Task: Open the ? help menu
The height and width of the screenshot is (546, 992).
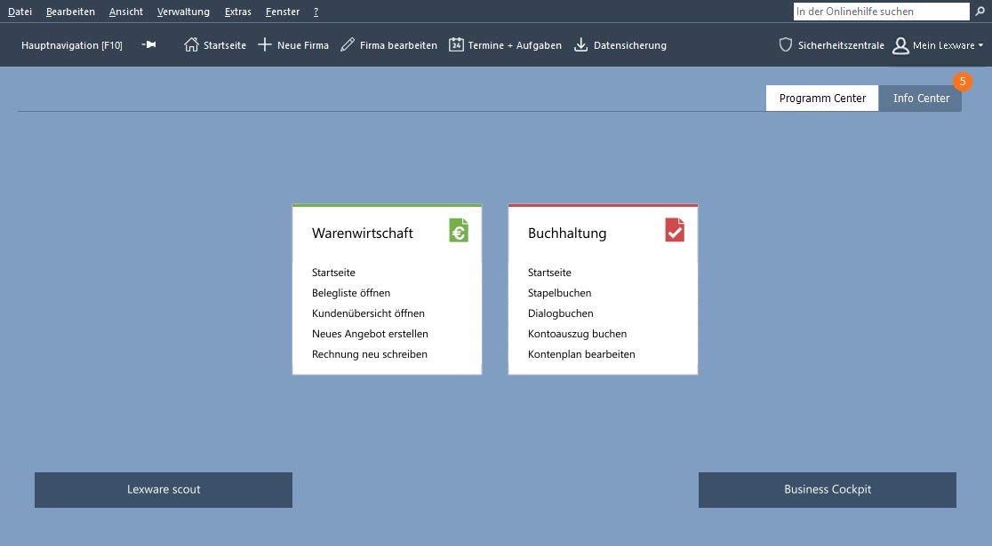Action: [316, 12]
